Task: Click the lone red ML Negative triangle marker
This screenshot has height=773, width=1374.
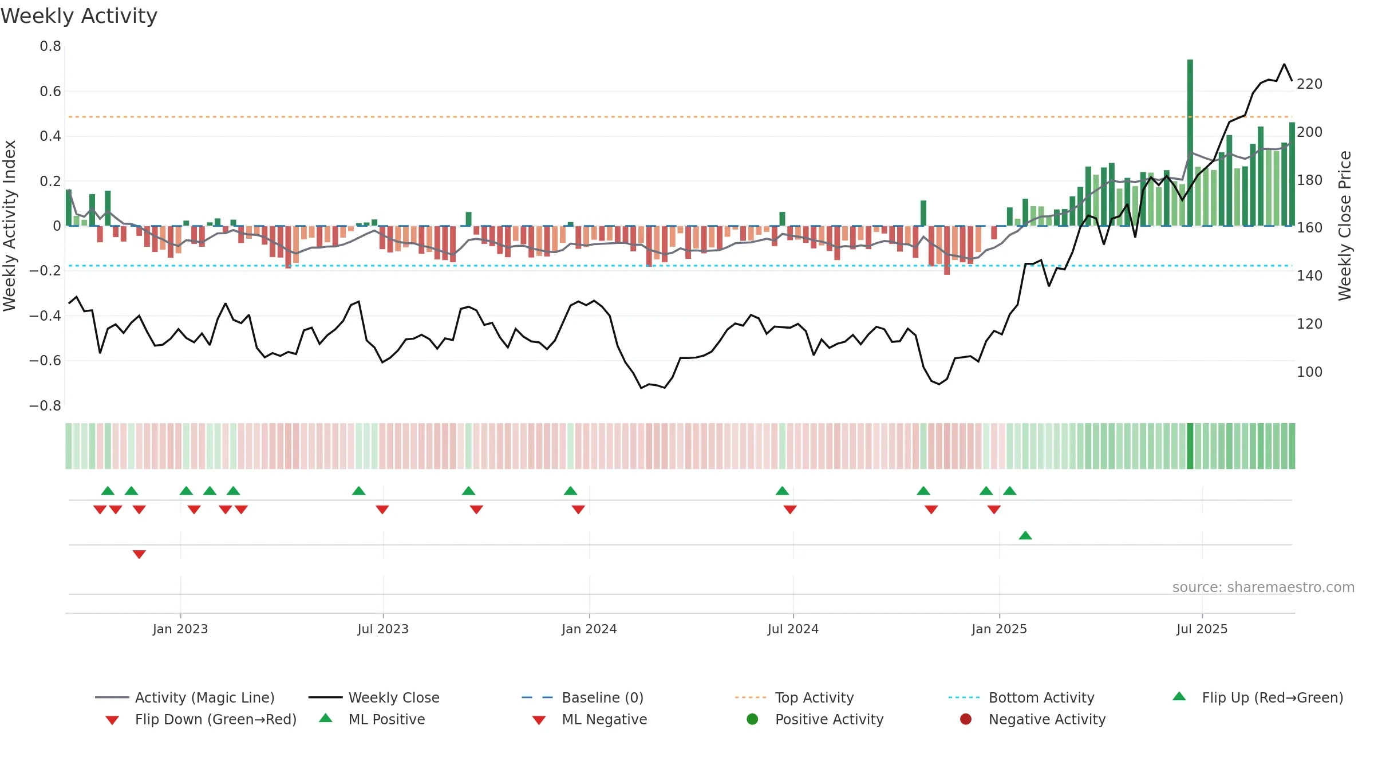Action: (x=139, y=554)
